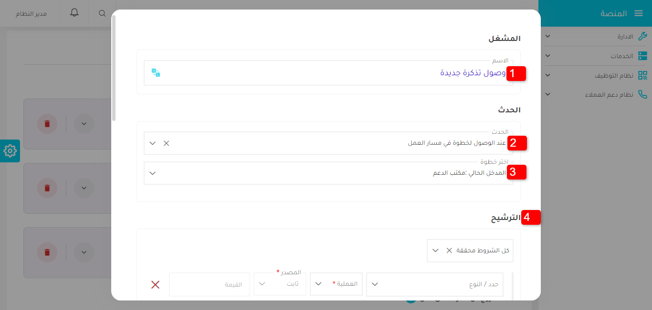Click the search icon in the top bar
Image resolution: width=652 pixels, height=310 pixels.
[102, 13]
